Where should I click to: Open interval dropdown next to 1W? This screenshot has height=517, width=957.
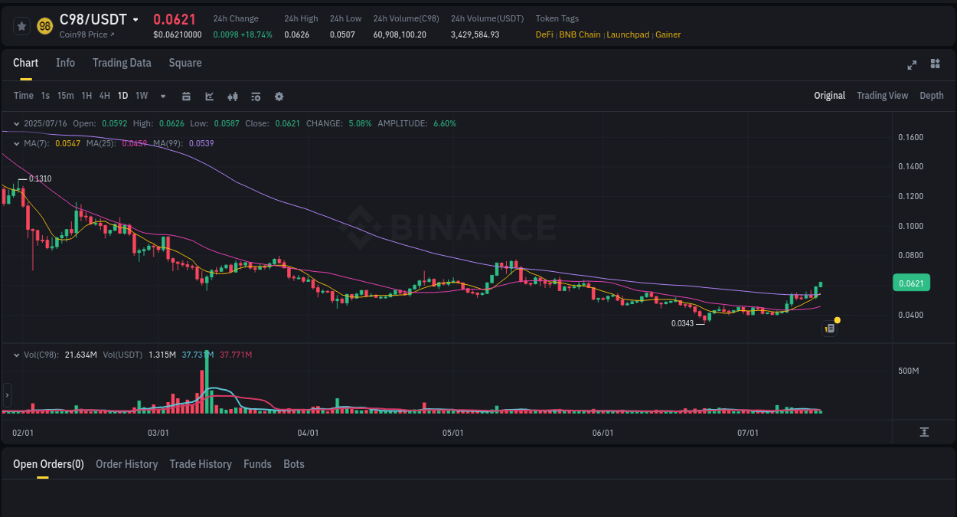pyautogui.click(x=162, y=96)
